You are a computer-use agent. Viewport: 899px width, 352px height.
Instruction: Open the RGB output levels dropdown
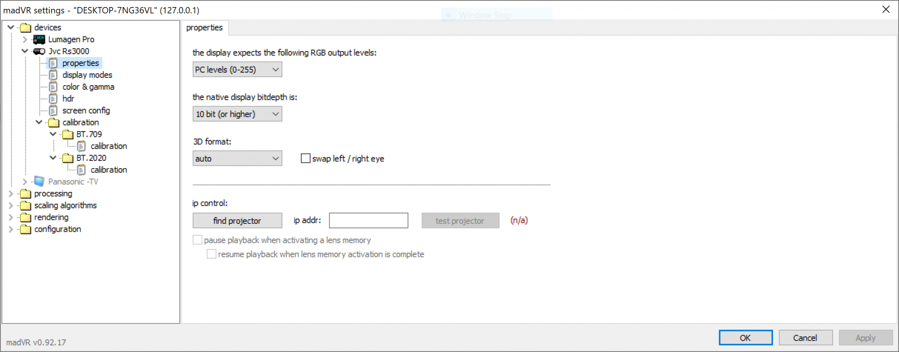point(237,70)
